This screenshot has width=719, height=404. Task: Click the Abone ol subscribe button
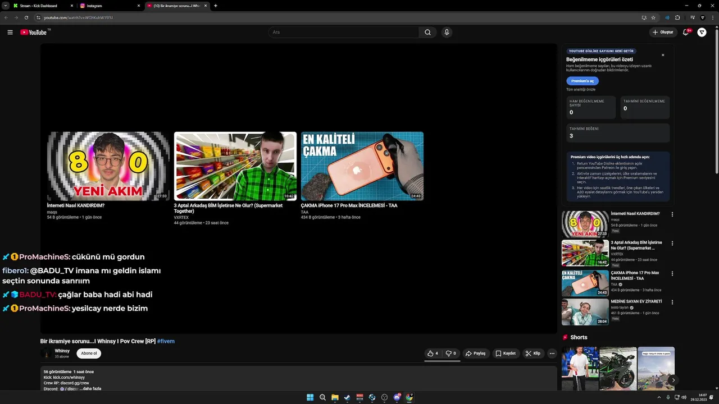click(x=89, y=353)
